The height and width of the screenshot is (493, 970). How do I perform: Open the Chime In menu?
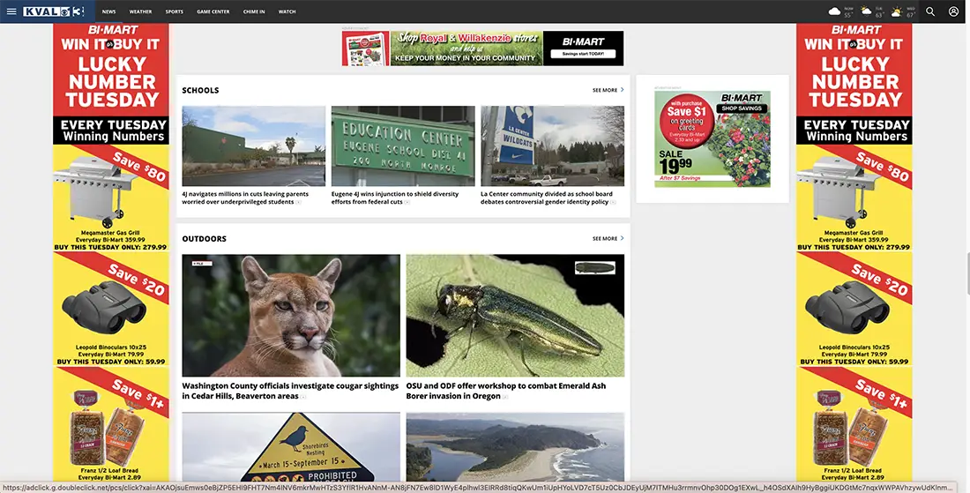[254, 11]
